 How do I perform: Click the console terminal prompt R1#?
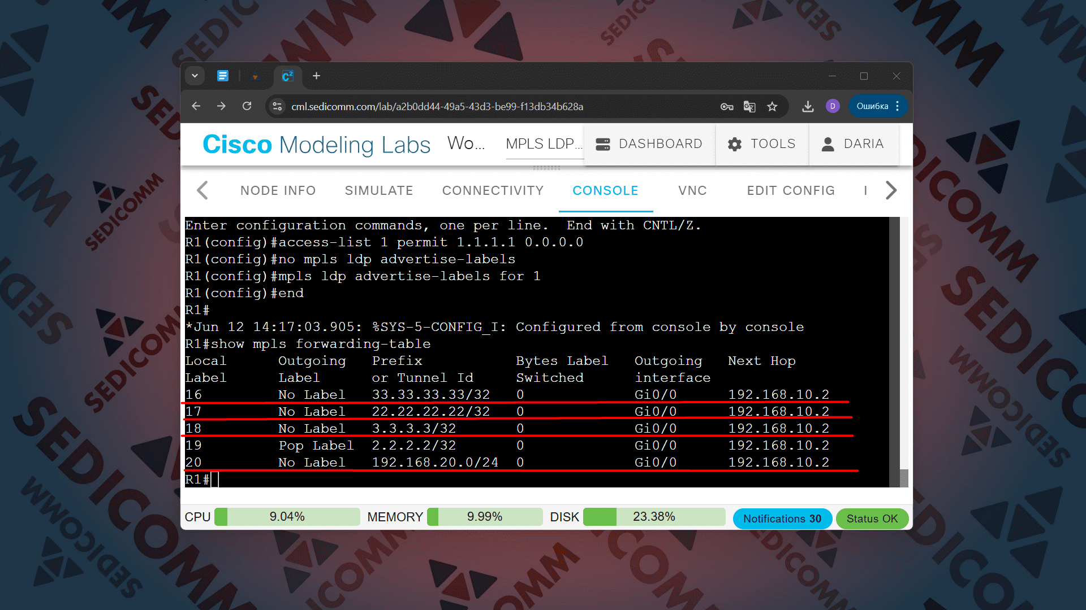coord(197,480)
